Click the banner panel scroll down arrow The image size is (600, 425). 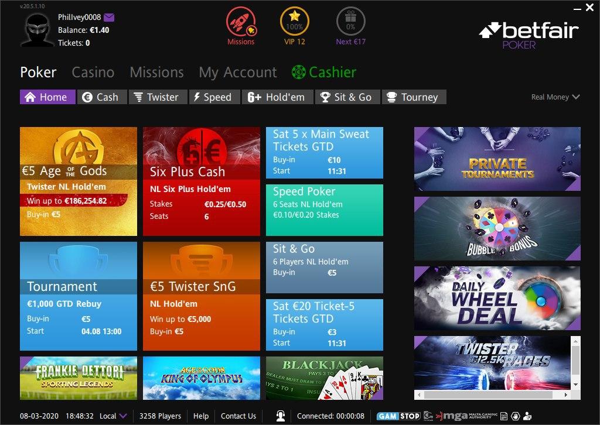(x=575, y=385)
